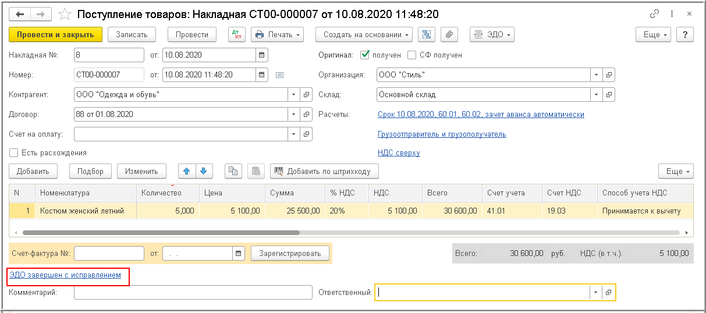This screenshot has width=706, height=313.
Task: Open the Расчеты settlement terms link
Action: (481, 115)
